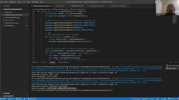Open Explorer more actions ellipsis

26,6
